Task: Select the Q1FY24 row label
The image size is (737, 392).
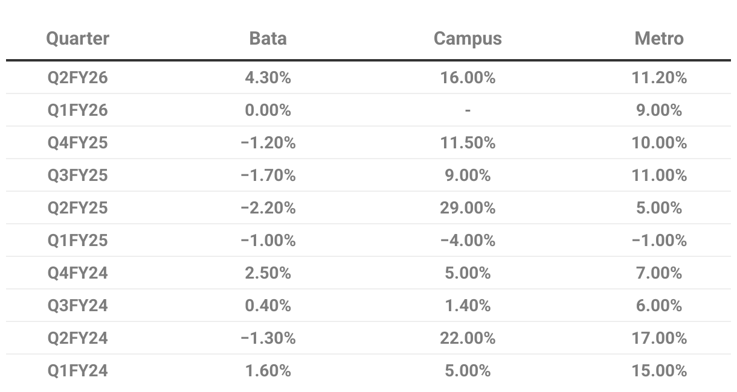Action: click(78, 370)
